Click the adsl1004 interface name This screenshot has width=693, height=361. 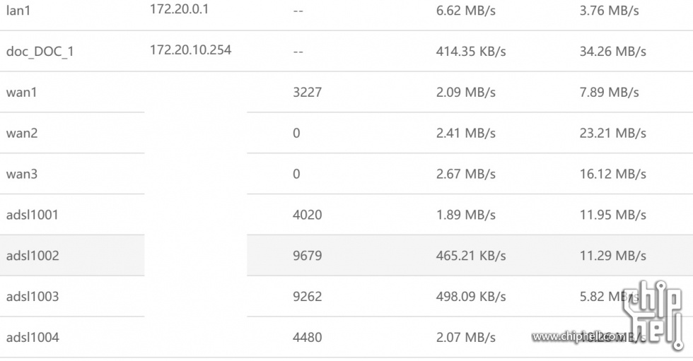click(x=33, y=337)
